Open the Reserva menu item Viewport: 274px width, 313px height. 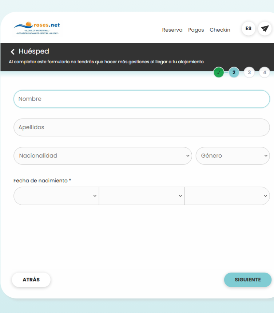click(x=172, y=30)
